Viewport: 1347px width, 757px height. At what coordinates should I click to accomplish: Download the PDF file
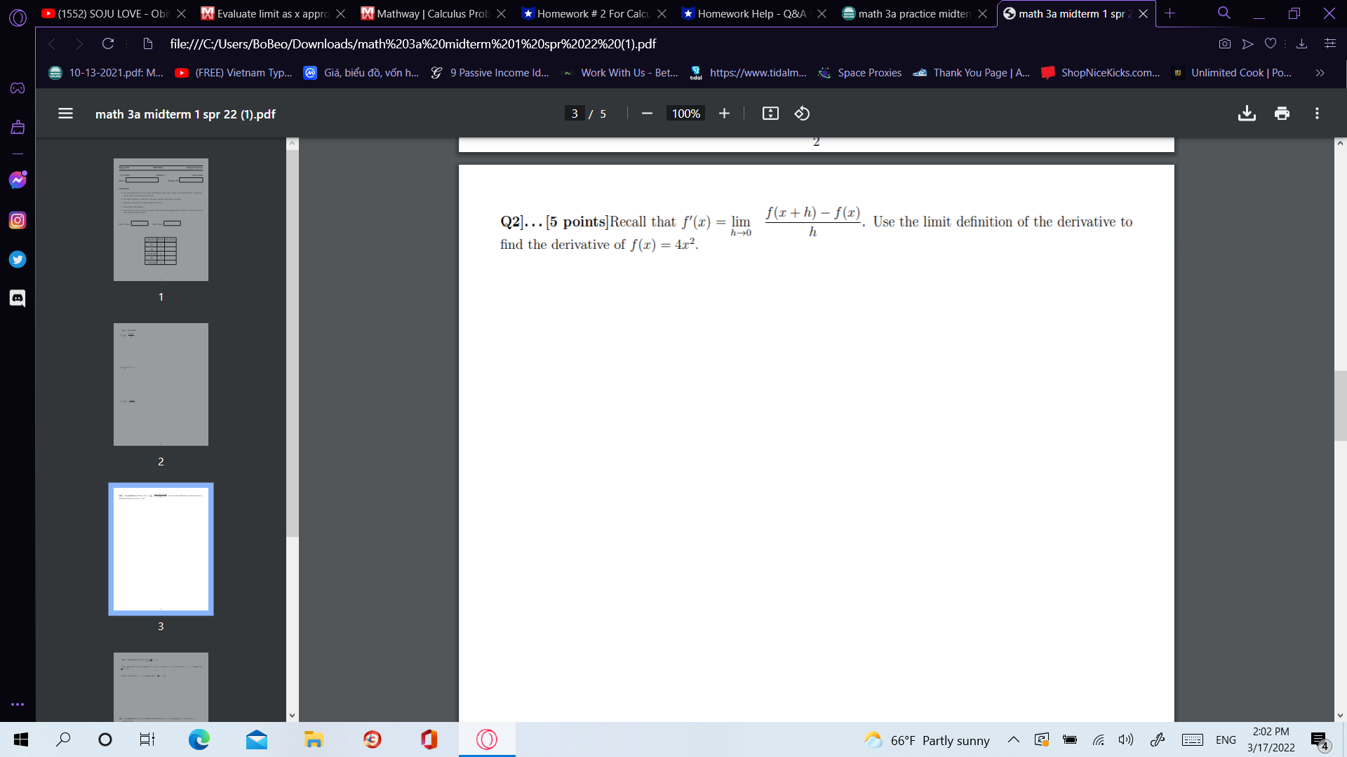[x=1247, y=113]
